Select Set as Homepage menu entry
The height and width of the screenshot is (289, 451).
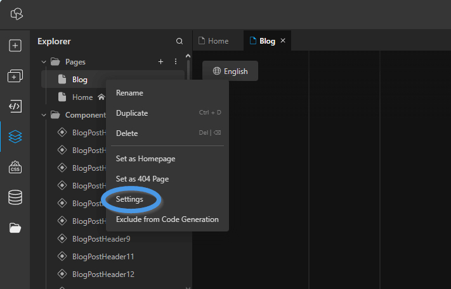[x=145, y=159]
